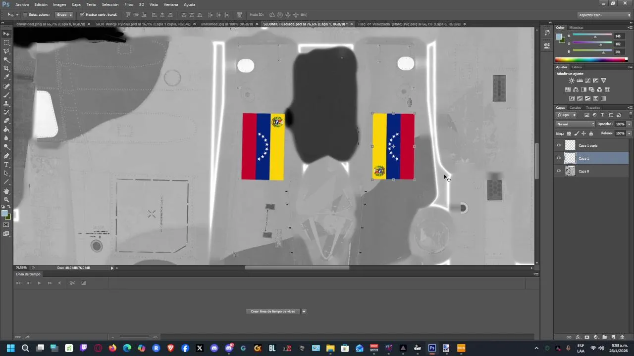Viewport: 634px width, 356px height.
Task: Open the Relleno slider dropdown arrow
Action: (630, 133)
